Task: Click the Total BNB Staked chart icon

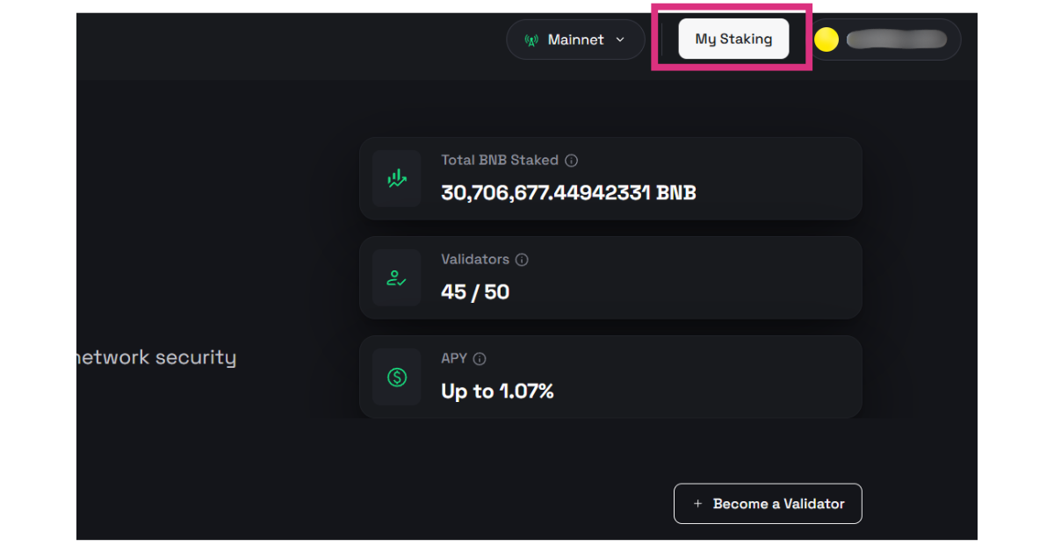Action: (397, 178)
